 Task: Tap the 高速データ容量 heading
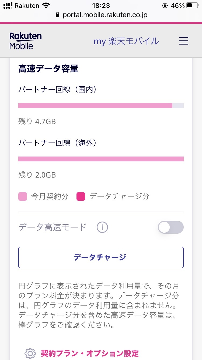[x=48, y=69]
